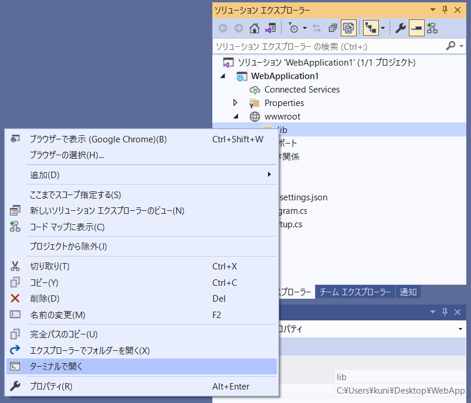Choose 新しいソリューション エクスプローラーのビュー menu item
The image size is (471, 403).
(141, 211)
